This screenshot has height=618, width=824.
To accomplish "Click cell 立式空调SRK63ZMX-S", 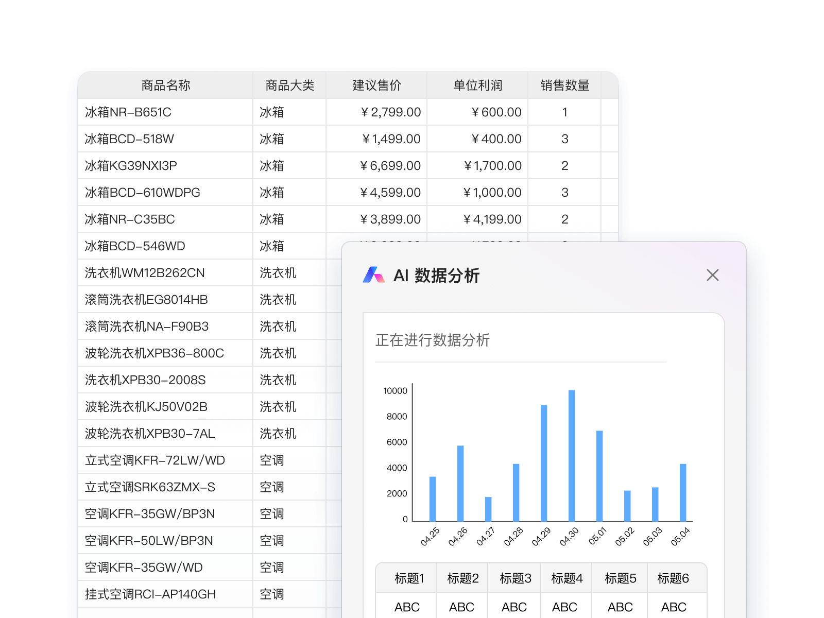I will tap(165, 487).
